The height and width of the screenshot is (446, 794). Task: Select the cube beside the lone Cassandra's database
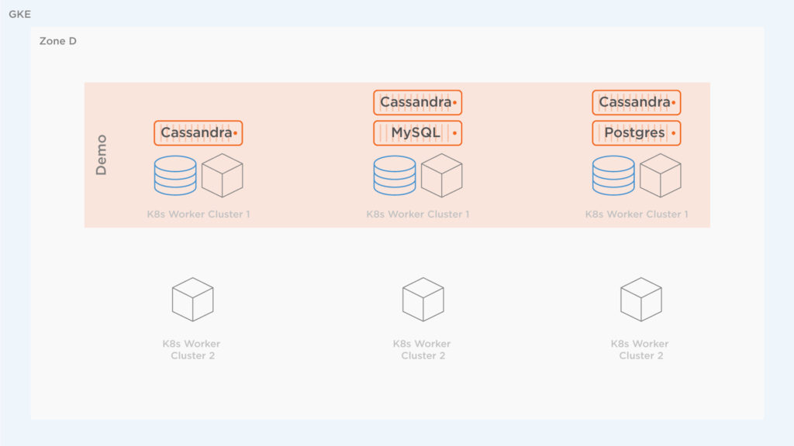[223, 176]
